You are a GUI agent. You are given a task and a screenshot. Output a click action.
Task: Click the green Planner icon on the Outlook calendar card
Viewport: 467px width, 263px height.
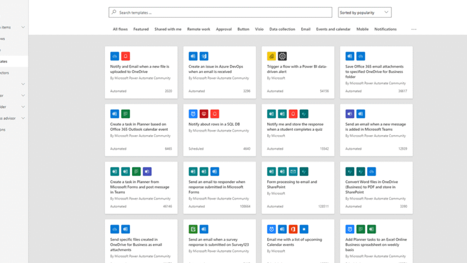click(x=126, y=113)
